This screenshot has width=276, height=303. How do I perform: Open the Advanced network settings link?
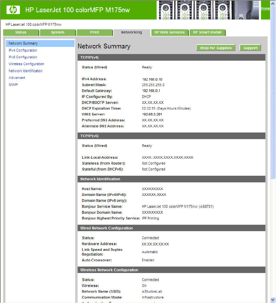17,78
